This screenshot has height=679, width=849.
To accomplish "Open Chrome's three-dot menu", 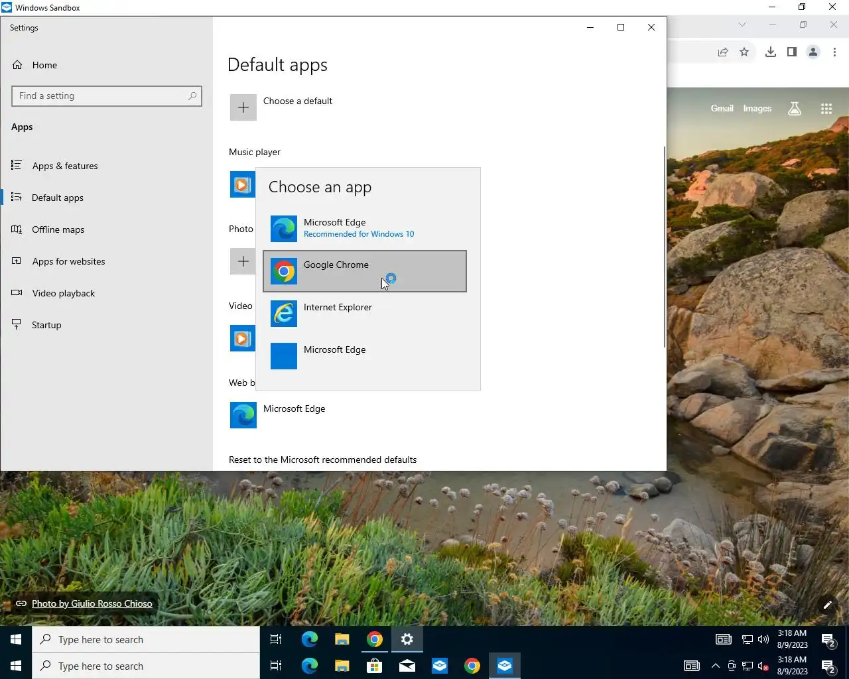I will 834,52.
